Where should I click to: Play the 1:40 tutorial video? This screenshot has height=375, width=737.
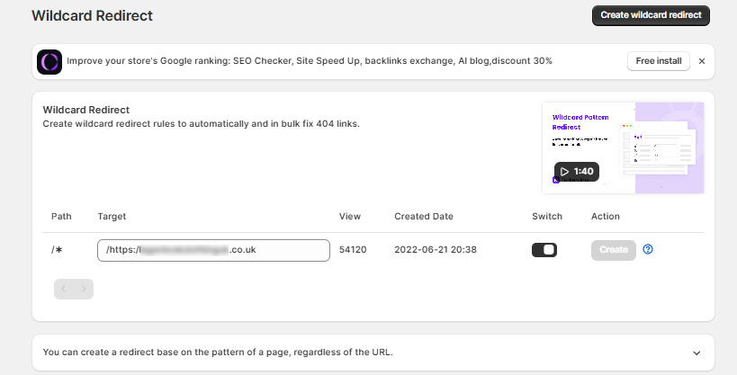[577, 172]
